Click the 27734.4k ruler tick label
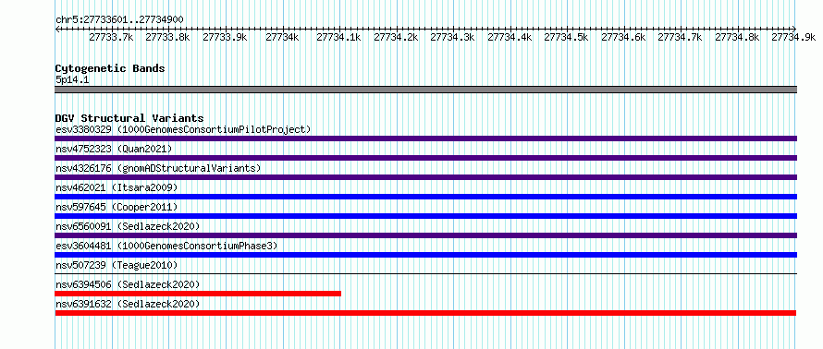The image size is (823, 349). point(510,37)
